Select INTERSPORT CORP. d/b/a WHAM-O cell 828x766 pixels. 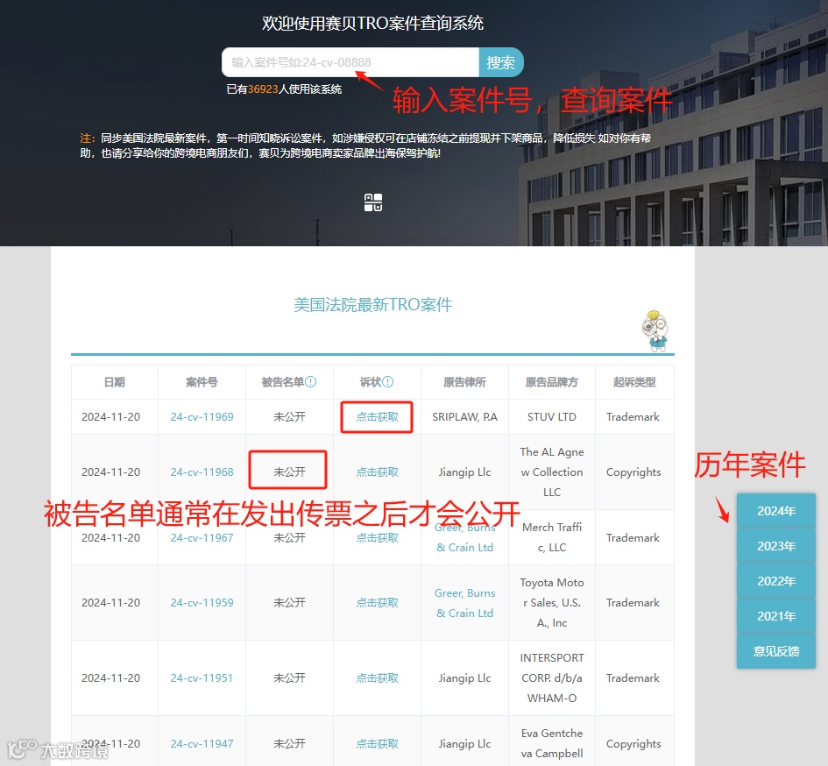552,677
